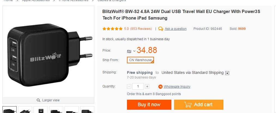Expand the Standard Shipping method dropdown
This screenshot has height=113, width=276.
pyautogui.click(x=227, y=73)
